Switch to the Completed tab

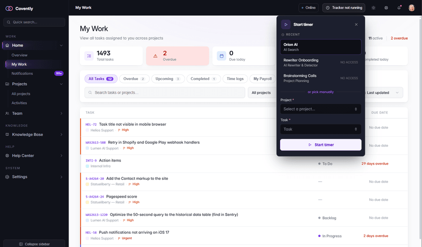coord(204,79)
